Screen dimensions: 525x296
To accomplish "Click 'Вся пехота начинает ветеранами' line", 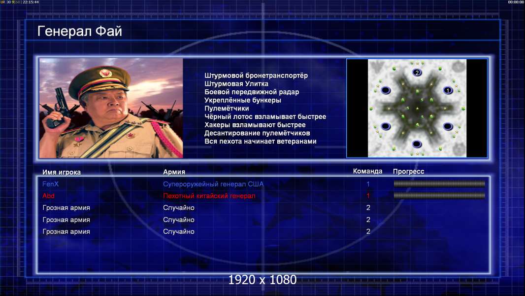I will [x=261, y=141].
